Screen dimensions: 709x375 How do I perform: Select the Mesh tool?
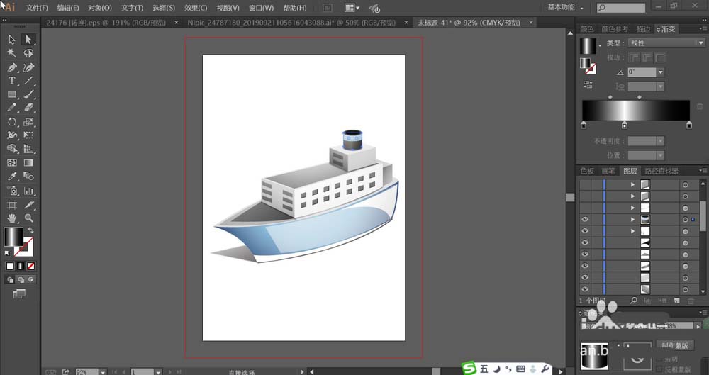point(12,163)
